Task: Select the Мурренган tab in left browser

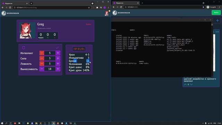Action: pos(15,3)
